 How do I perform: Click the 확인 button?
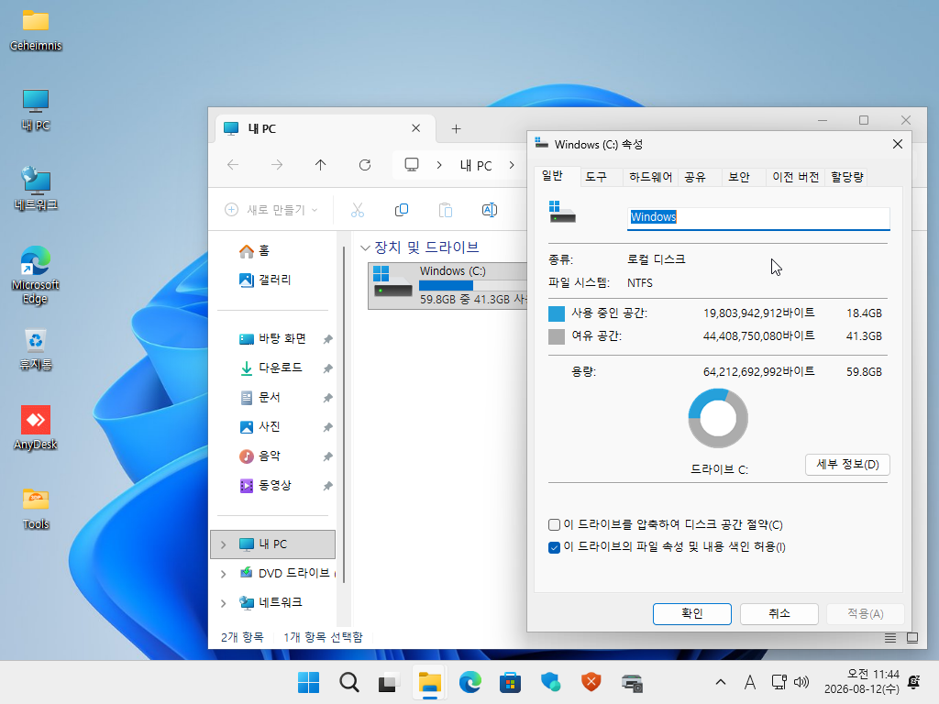[691, 613]
